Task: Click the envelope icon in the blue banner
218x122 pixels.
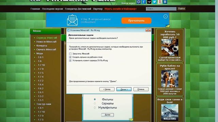Action: coord(72,20)
